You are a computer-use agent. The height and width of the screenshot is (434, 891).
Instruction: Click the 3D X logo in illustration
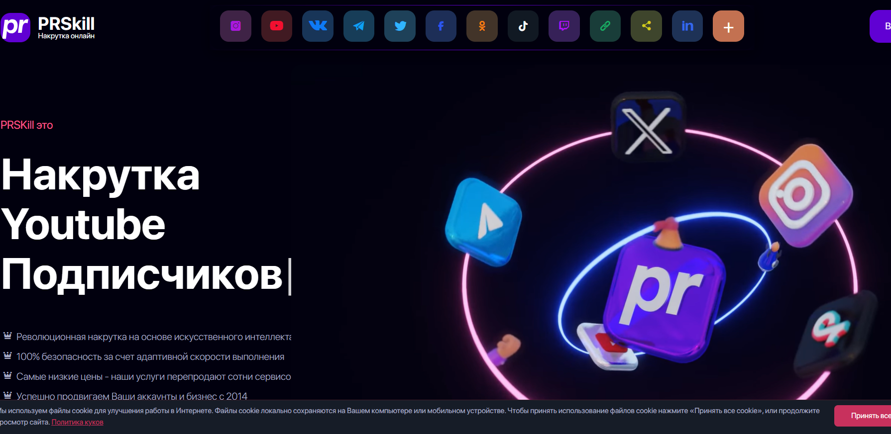coord(648,128)
